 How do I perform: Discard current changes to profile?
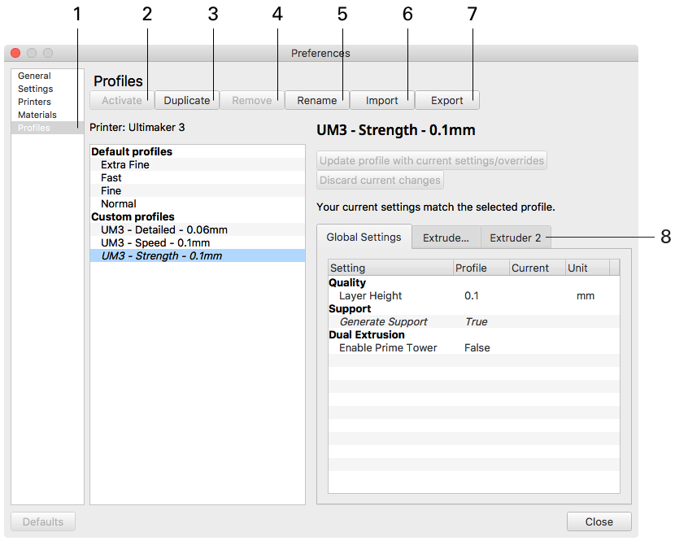click(380, 180)
